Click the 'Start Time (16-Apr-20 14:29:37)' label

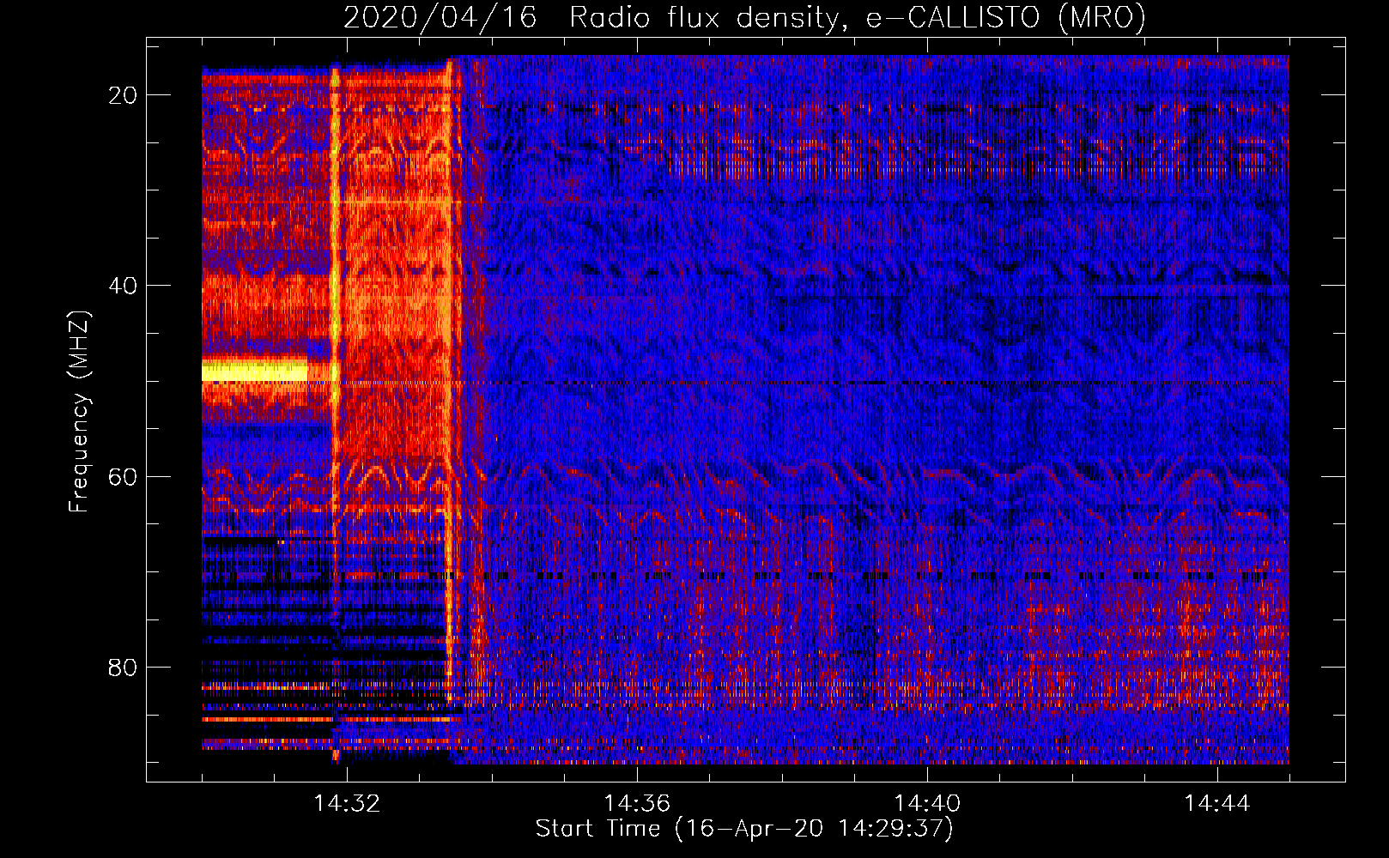(x=744, y=829)
